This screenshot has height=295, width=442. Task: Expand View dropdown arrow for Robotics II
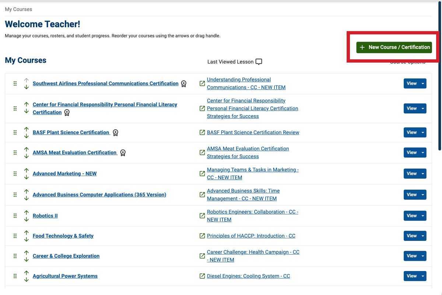422,216
